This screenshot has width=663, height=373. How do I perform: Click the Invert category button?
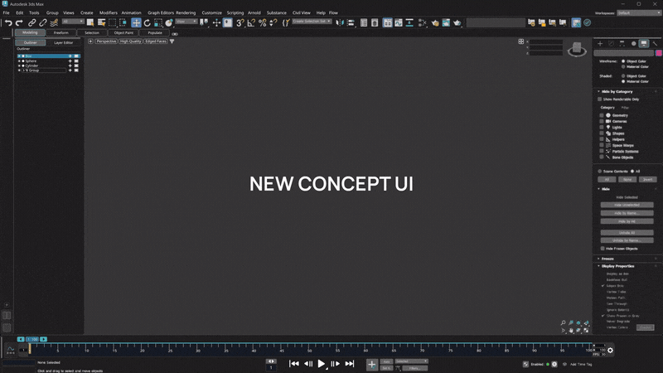[647, 180]
